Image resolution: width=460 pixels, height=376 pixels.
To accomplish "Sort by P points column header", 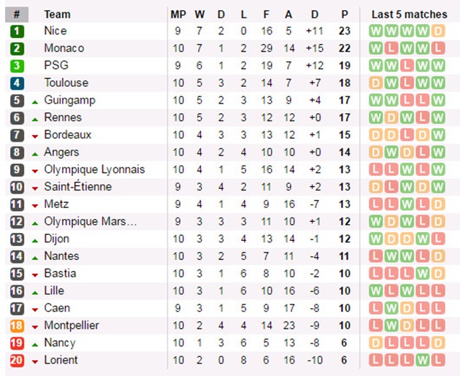I will click(345, 15).
